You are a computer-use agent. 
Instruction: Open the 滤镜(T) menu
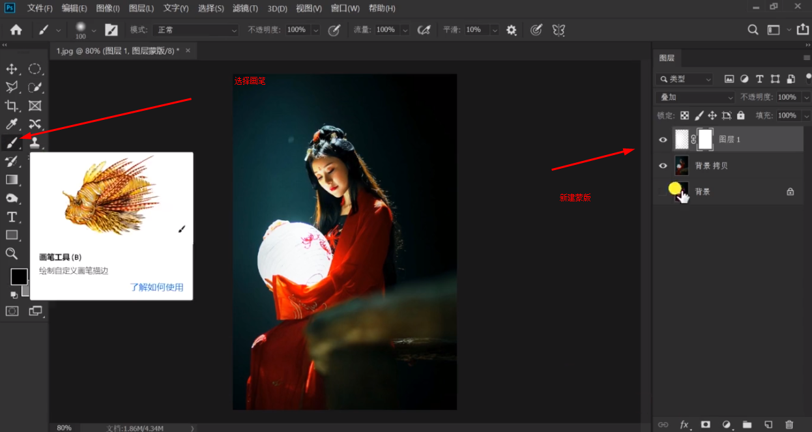click(x=245, y=8)
